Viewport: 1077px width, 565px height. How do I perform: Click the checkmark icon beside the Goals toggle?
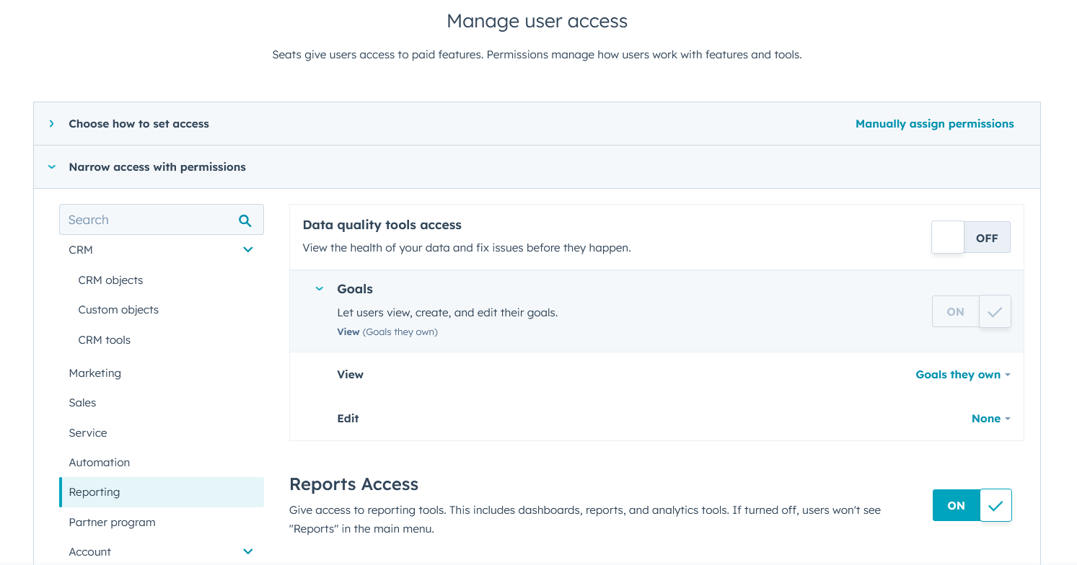tap(995, 311)
